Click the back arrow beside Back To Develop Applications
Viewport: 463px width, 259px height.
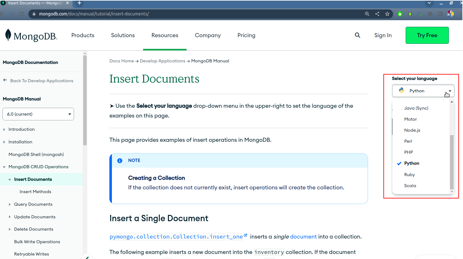pos(5,80)
